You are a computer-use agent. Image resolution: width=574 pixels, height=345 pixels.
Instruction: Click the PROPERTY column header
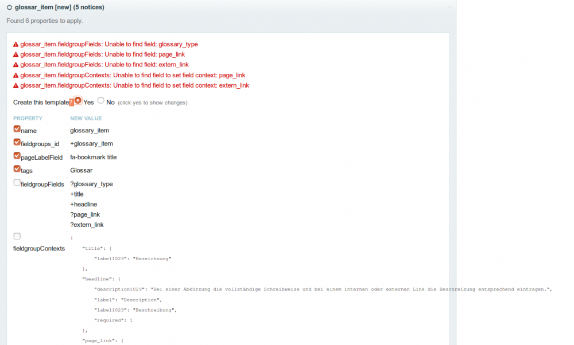(28, 118)
